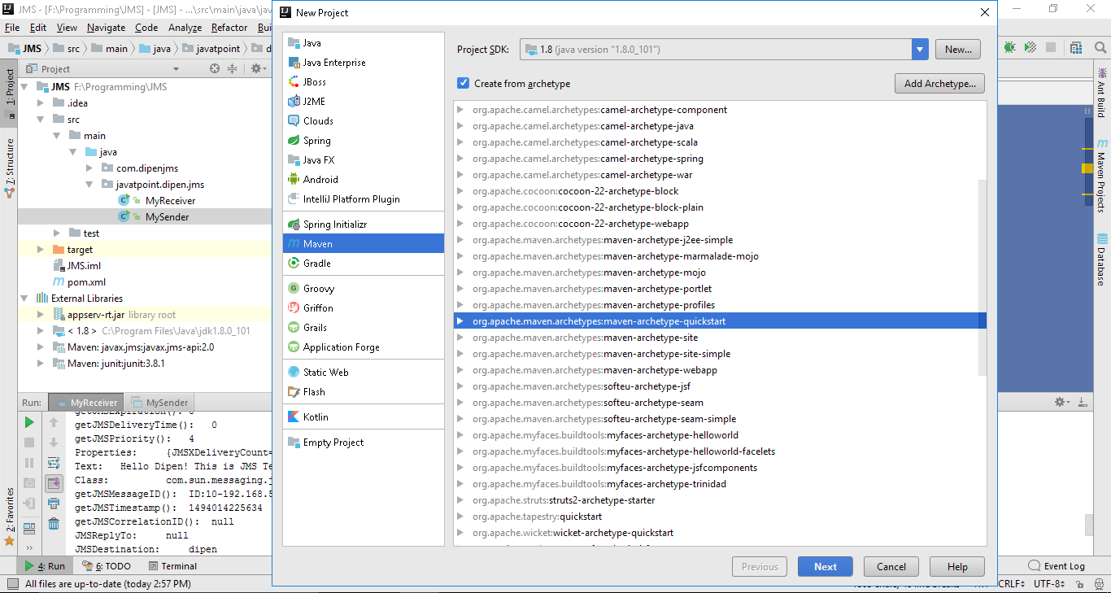Viewport: 1111px width, 593px height.
Task: Open Refactor menu in IntelliJ window
Action: pos(229,28)
